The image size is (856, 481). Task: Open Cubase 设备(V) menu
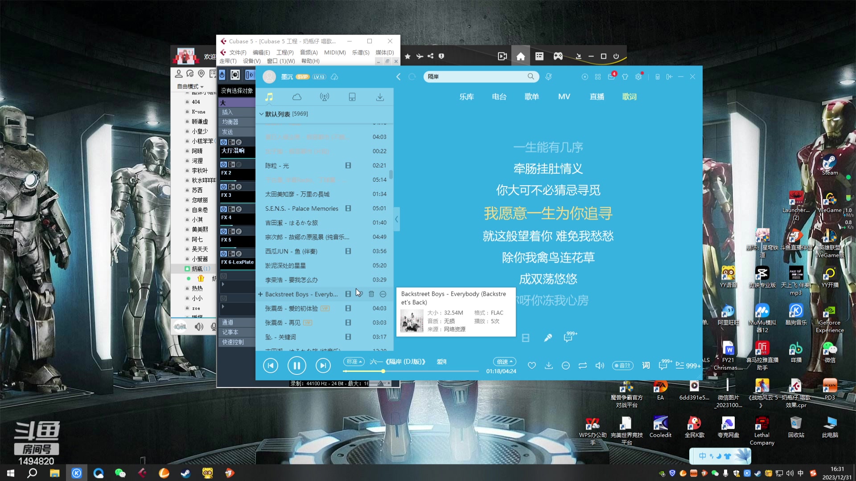[251, 61]
